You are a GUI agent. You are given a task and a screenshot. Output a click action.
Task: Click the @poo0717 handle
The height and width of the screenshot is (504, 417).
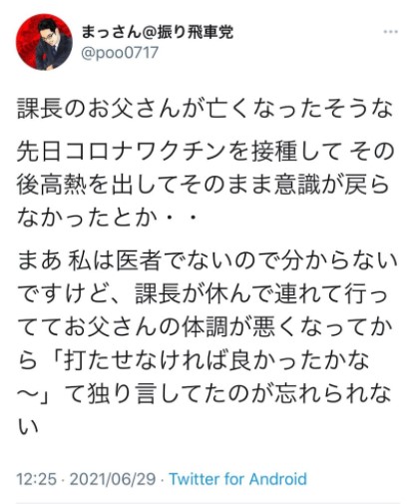pos(120,53)
